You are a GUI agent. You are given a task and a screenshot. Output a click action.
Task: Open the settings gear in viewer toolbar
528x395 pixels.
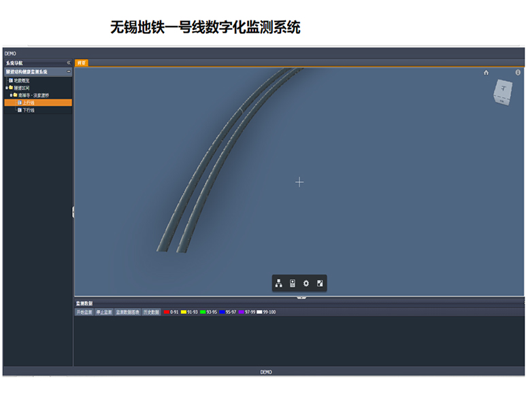click(306, 284)
